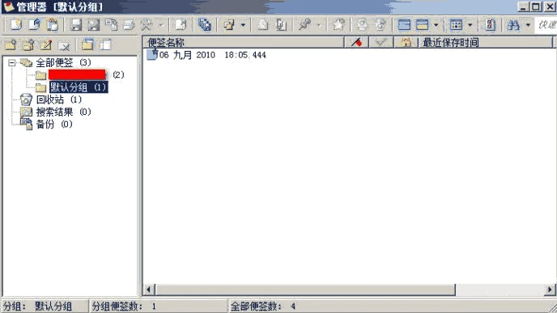Click the note icon with blue arrow
The image size is (557, 313).
[35, 24]
